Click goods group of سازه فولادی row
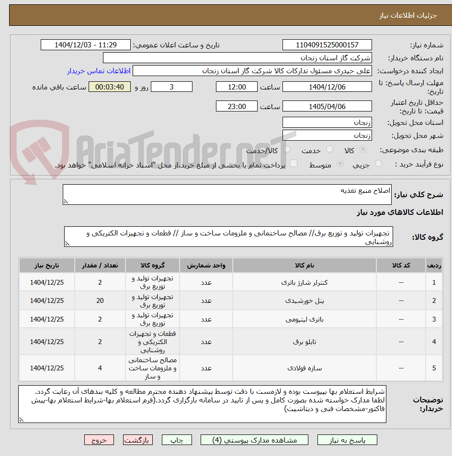This screenshot has height=456, width=452. tap(153, 368)
